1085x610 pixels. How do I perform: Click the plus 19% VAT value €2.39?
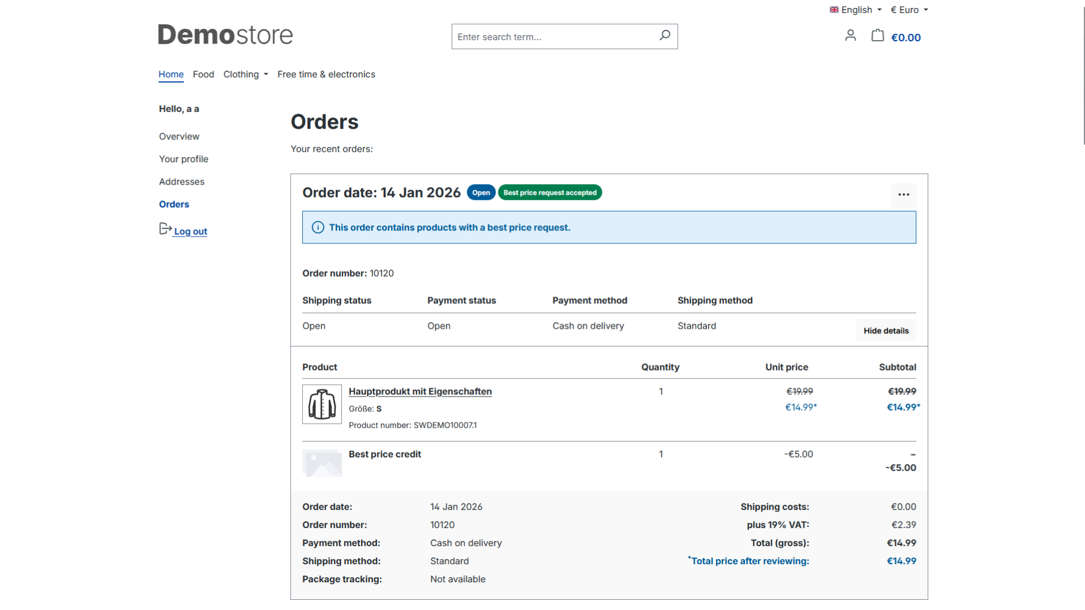tap(904, 525)
